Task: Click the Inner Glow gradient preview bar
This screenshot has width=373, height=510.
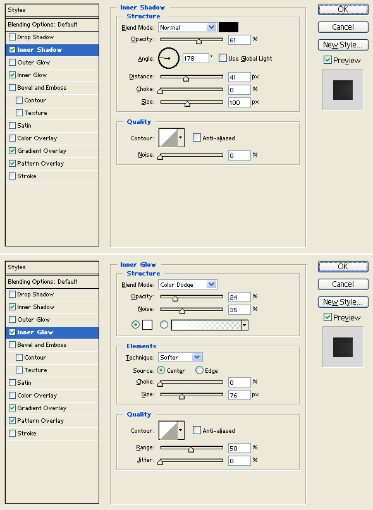Action: click(206, 325)
